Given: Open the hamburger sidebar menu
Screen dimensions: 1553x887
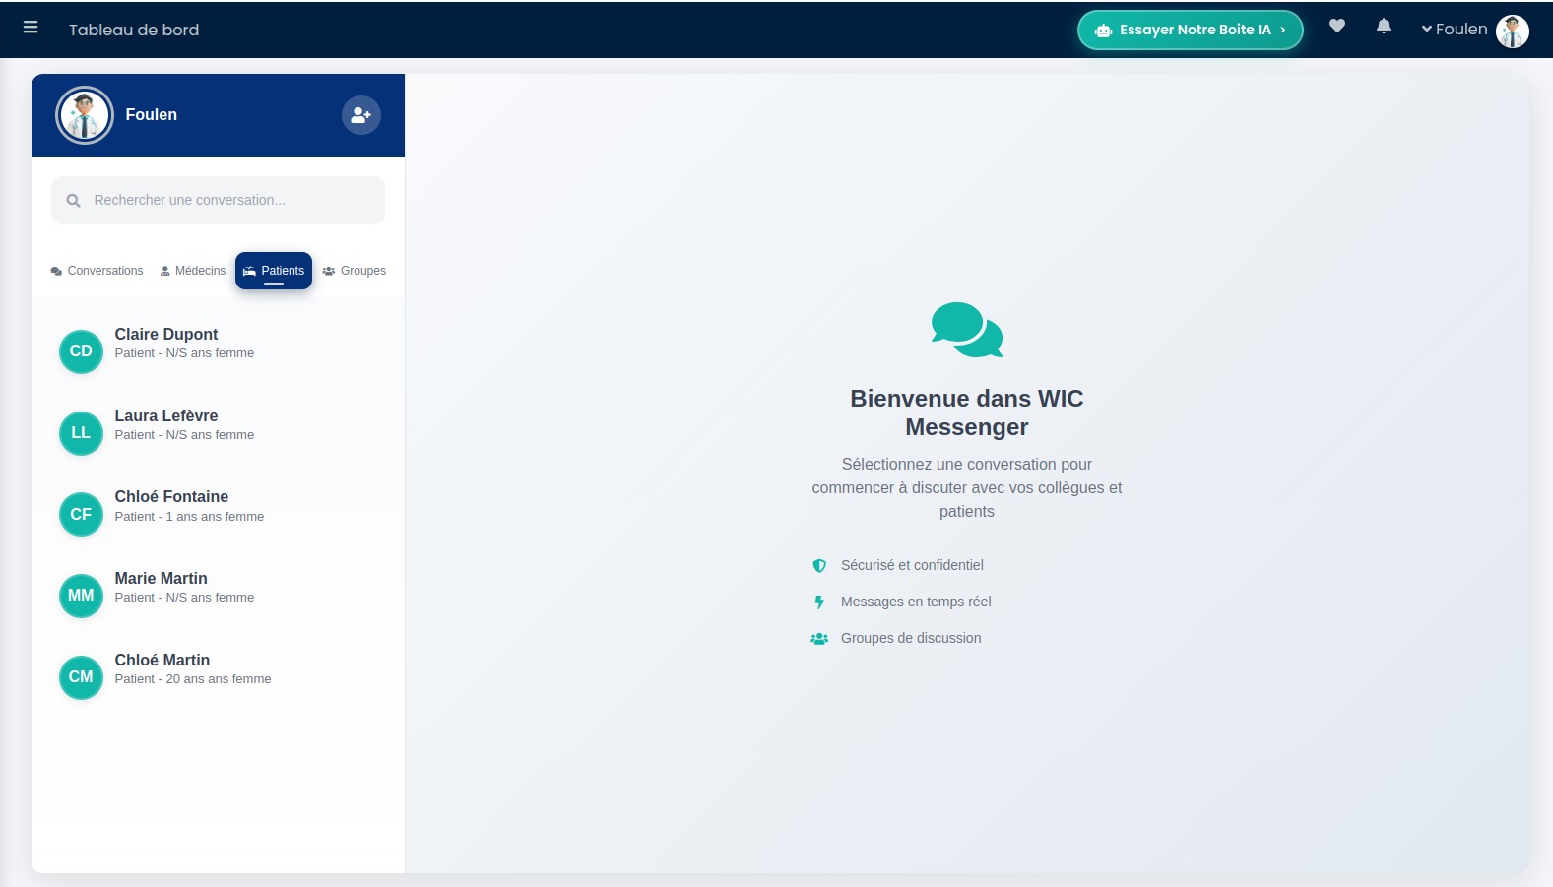Looking at the screenshot, I should [31, 28].
